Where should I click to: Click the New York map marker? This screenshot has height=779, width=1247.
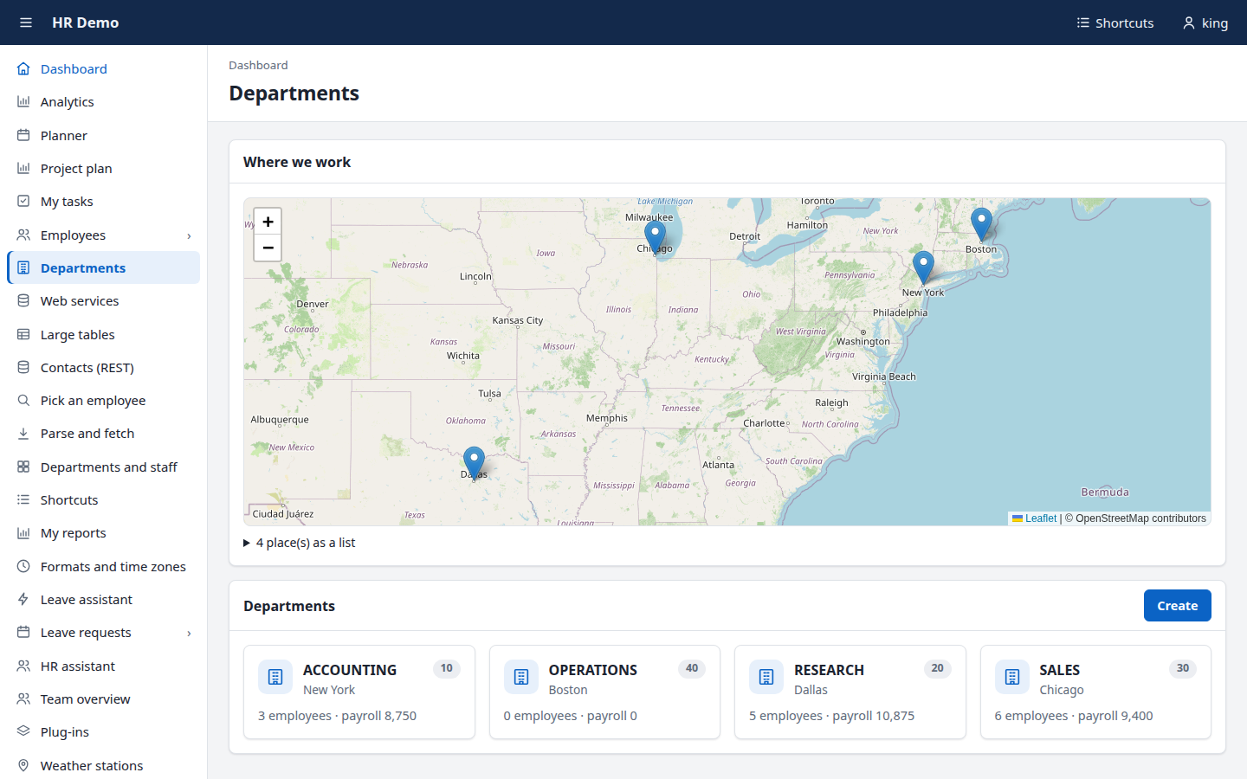[x=924, y=267]
